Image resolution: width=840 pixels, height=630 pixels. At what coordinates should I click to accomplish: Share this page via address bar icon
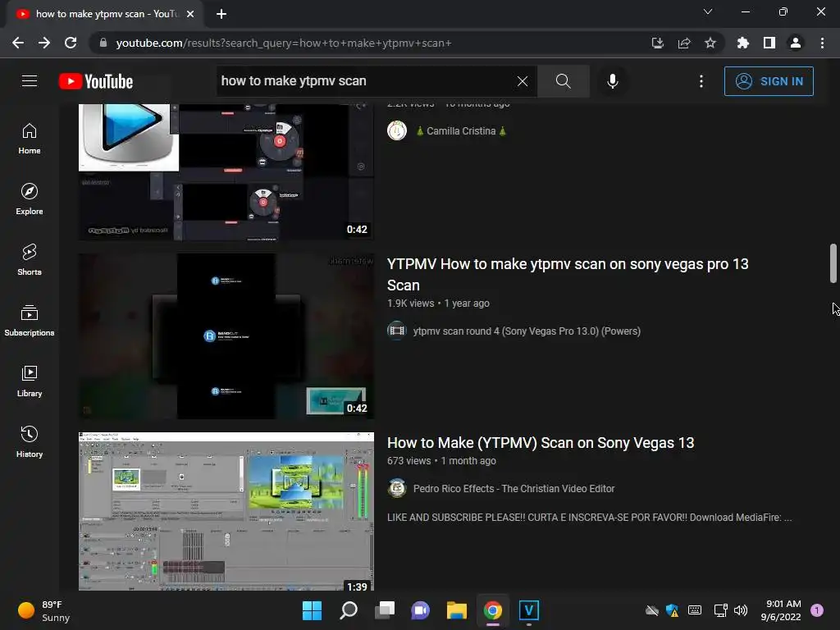click(x=684, y=43)
